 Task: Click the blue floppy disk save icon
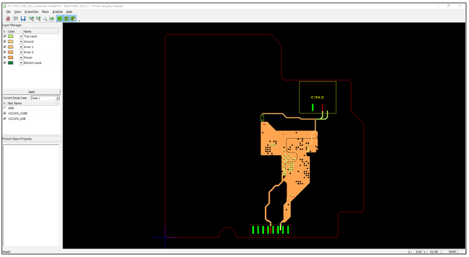(23, 19)
